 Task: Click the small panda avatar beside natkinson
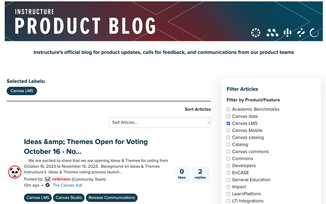pyautogui.click(x=48, y=179)
